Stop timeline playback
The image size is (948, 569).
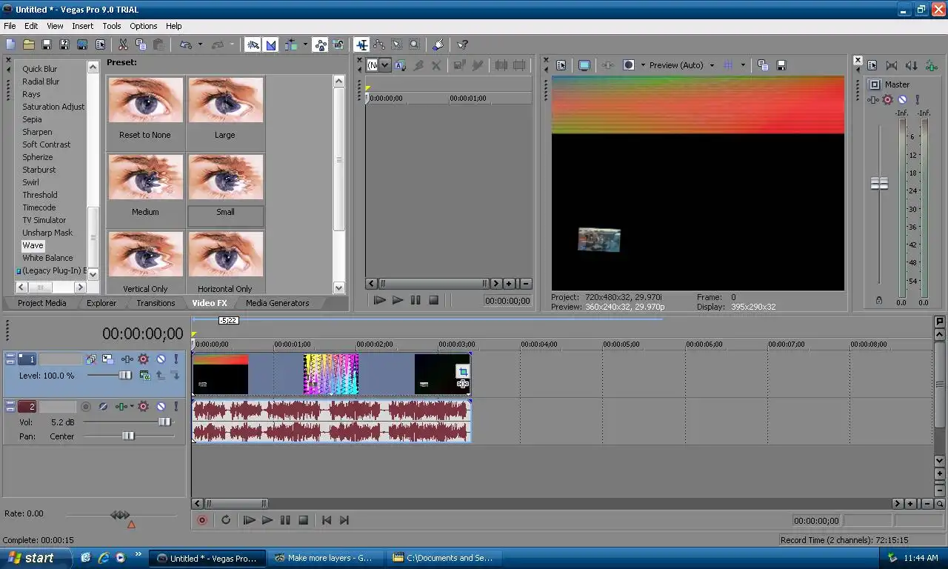coord(303,520)
